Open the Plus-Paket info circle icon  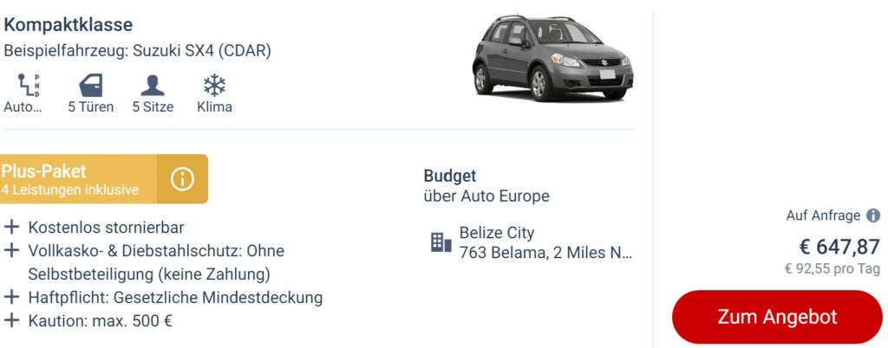(x=182, y=179)
